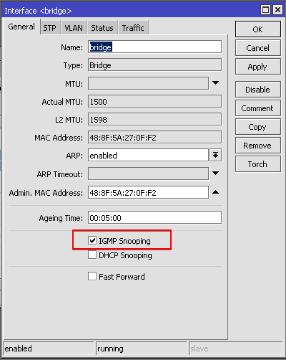Disable the bridge interface
This screenshot has height=360, width=286.
(x=258, y=90)
